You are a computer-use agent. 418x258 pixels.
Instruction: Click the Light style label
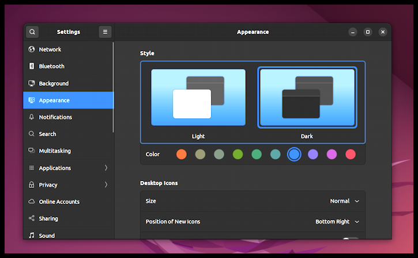(198, 136)
